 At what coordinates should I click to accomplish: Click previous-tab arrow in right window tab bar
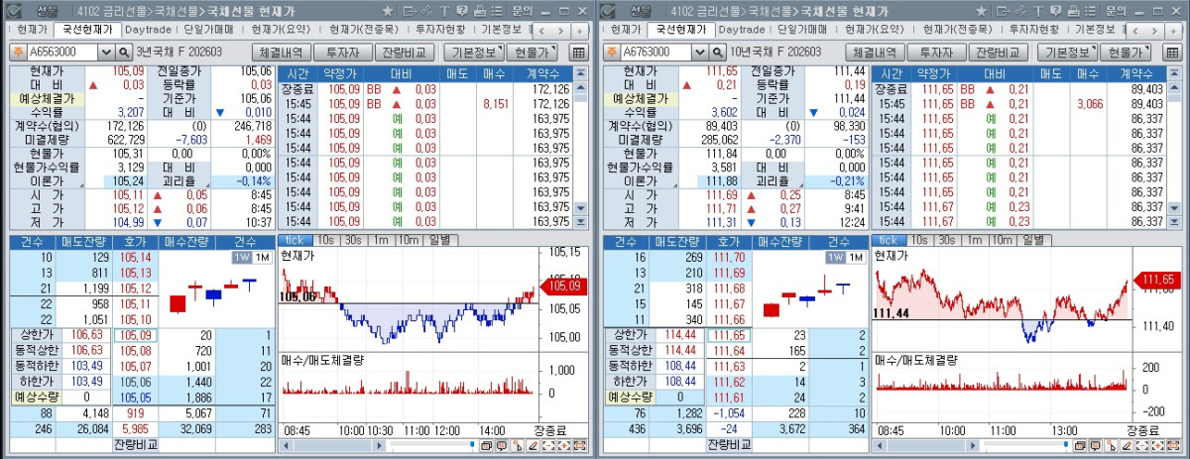1136,31
